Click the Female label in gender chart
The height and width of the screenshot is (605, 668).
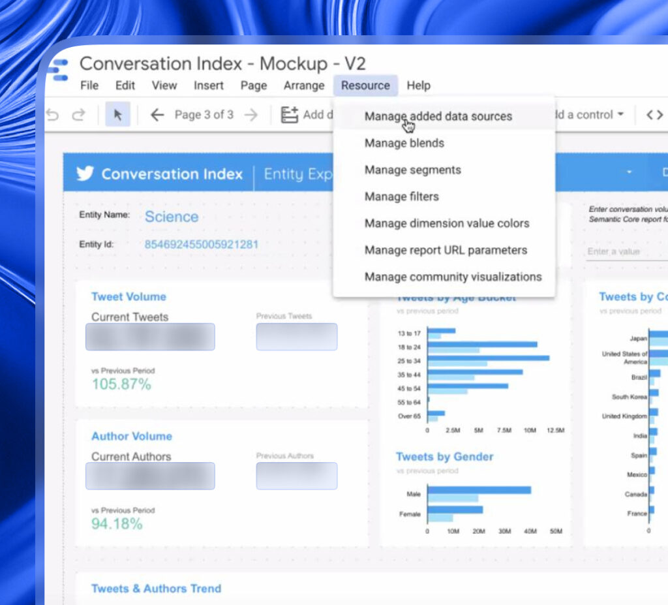coord(410,514)
